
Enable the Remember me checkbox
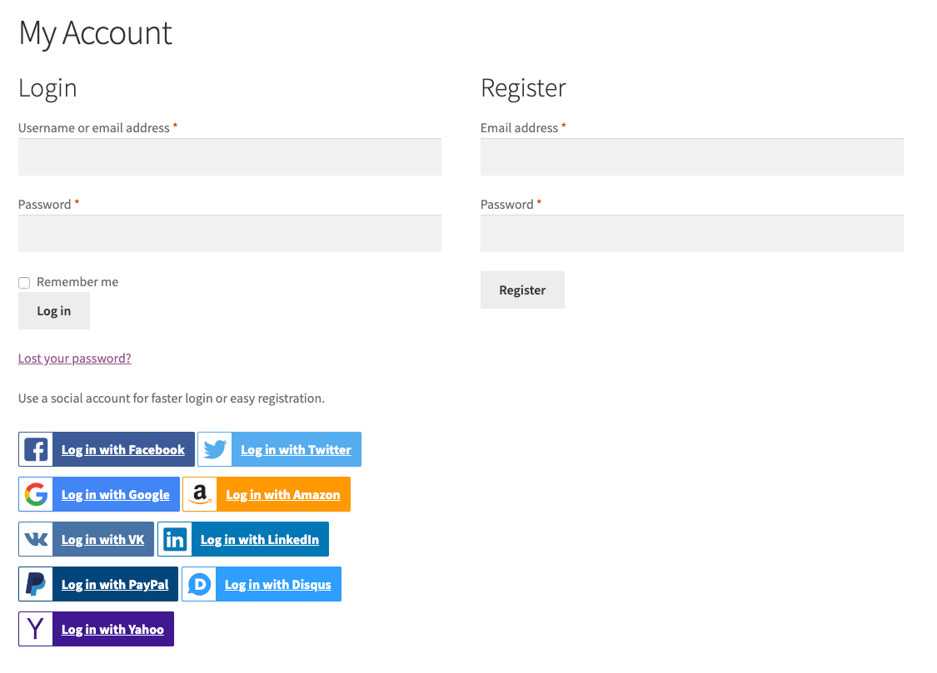[23, 282]
